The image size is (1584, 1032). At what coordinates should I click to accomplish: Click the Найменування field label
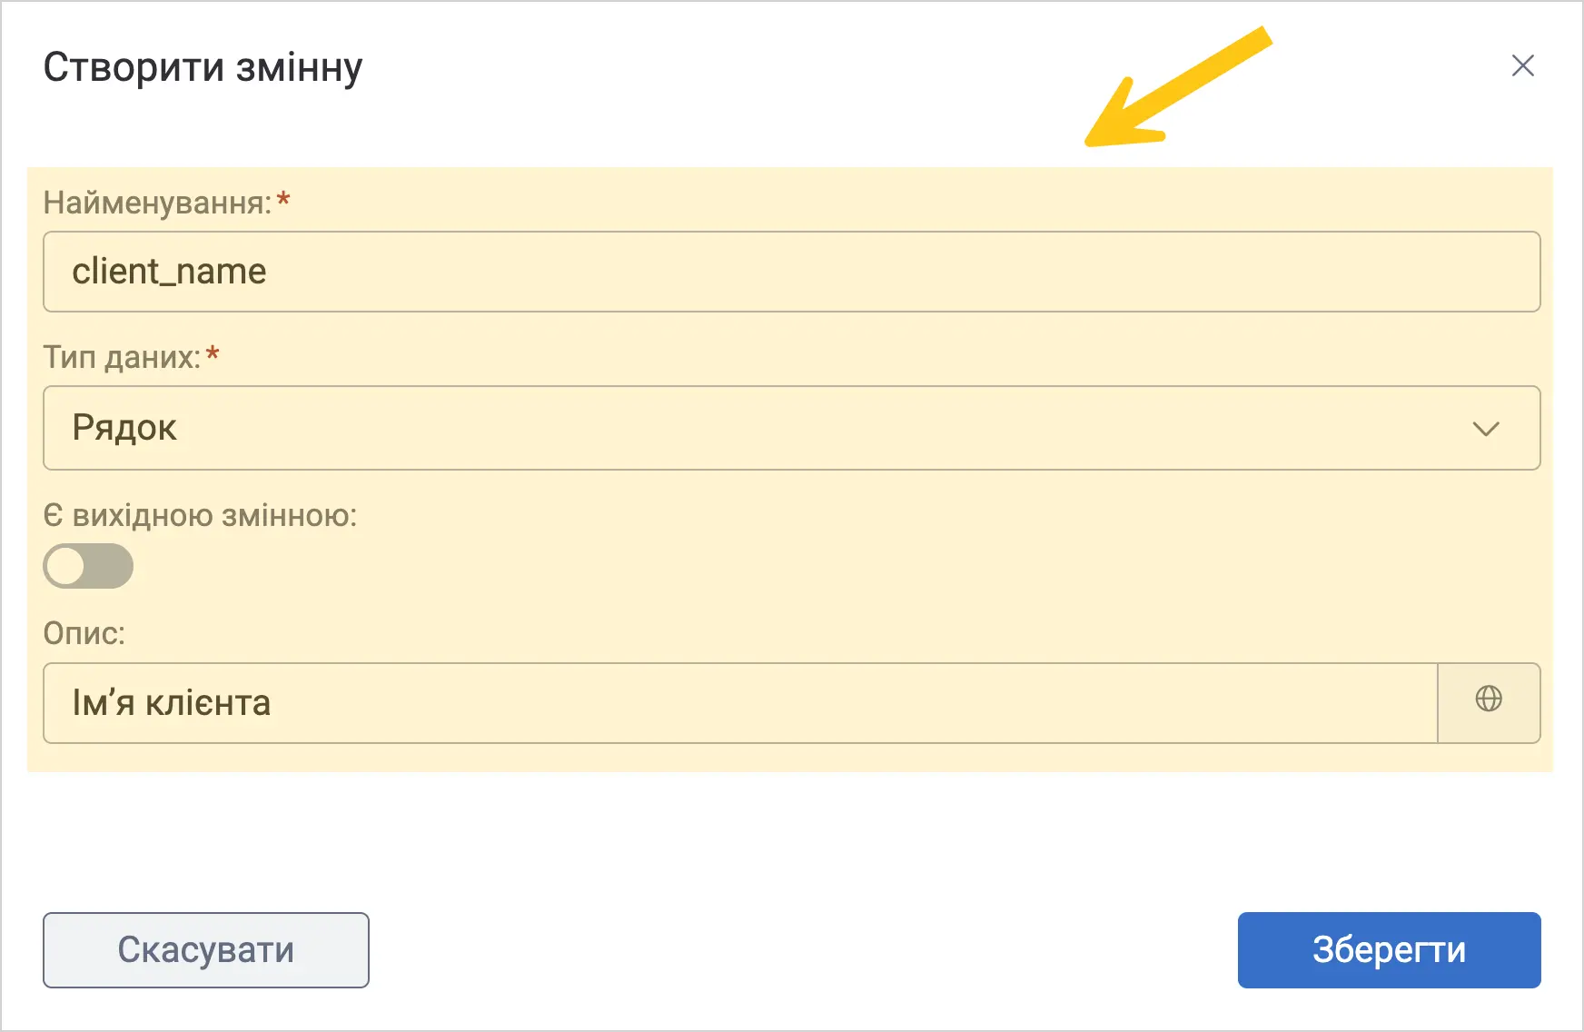[x=157, y=203]
